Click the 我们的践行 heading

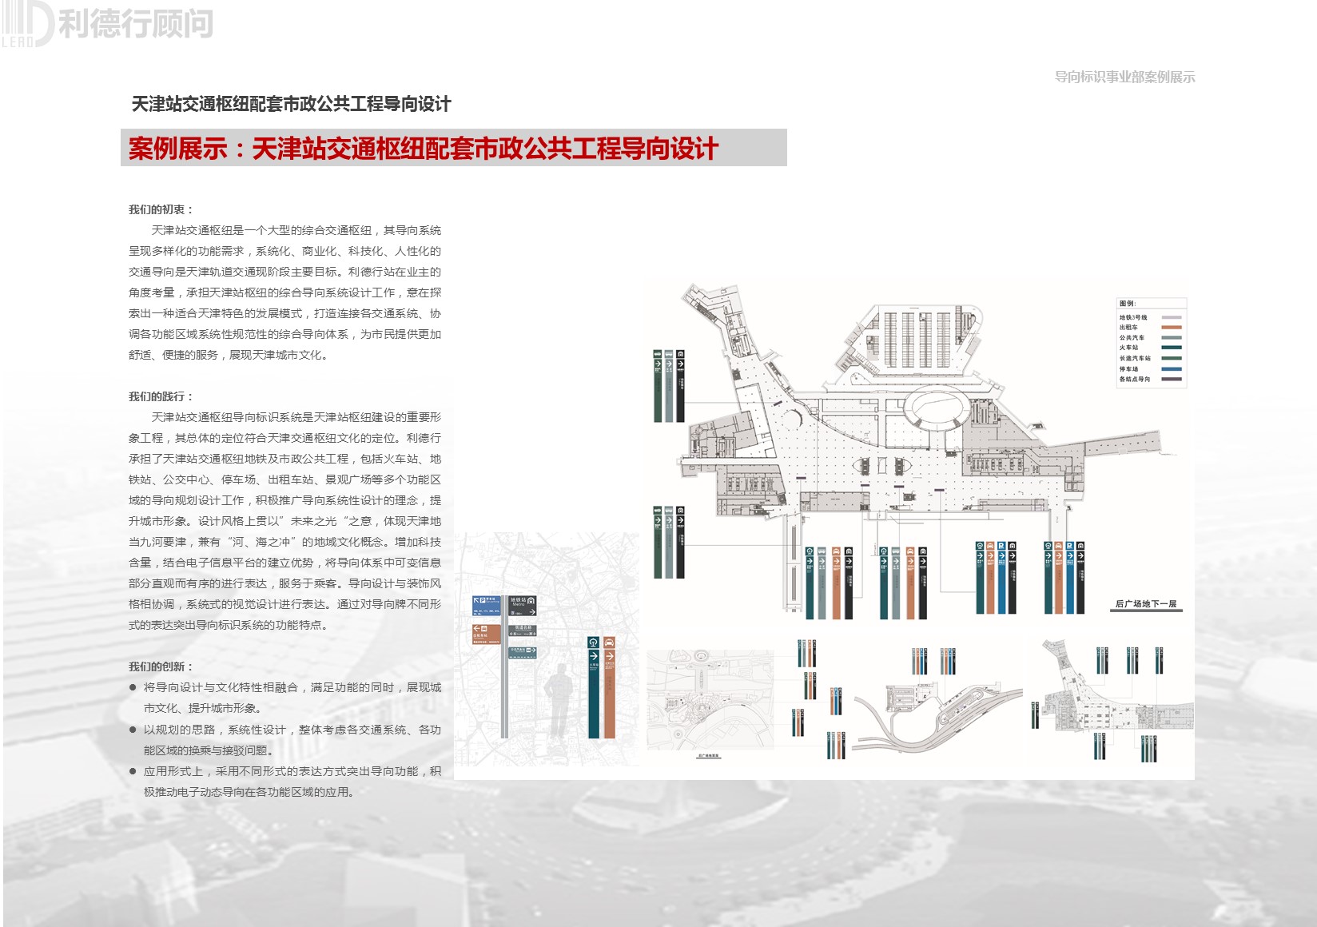[161, 396]
